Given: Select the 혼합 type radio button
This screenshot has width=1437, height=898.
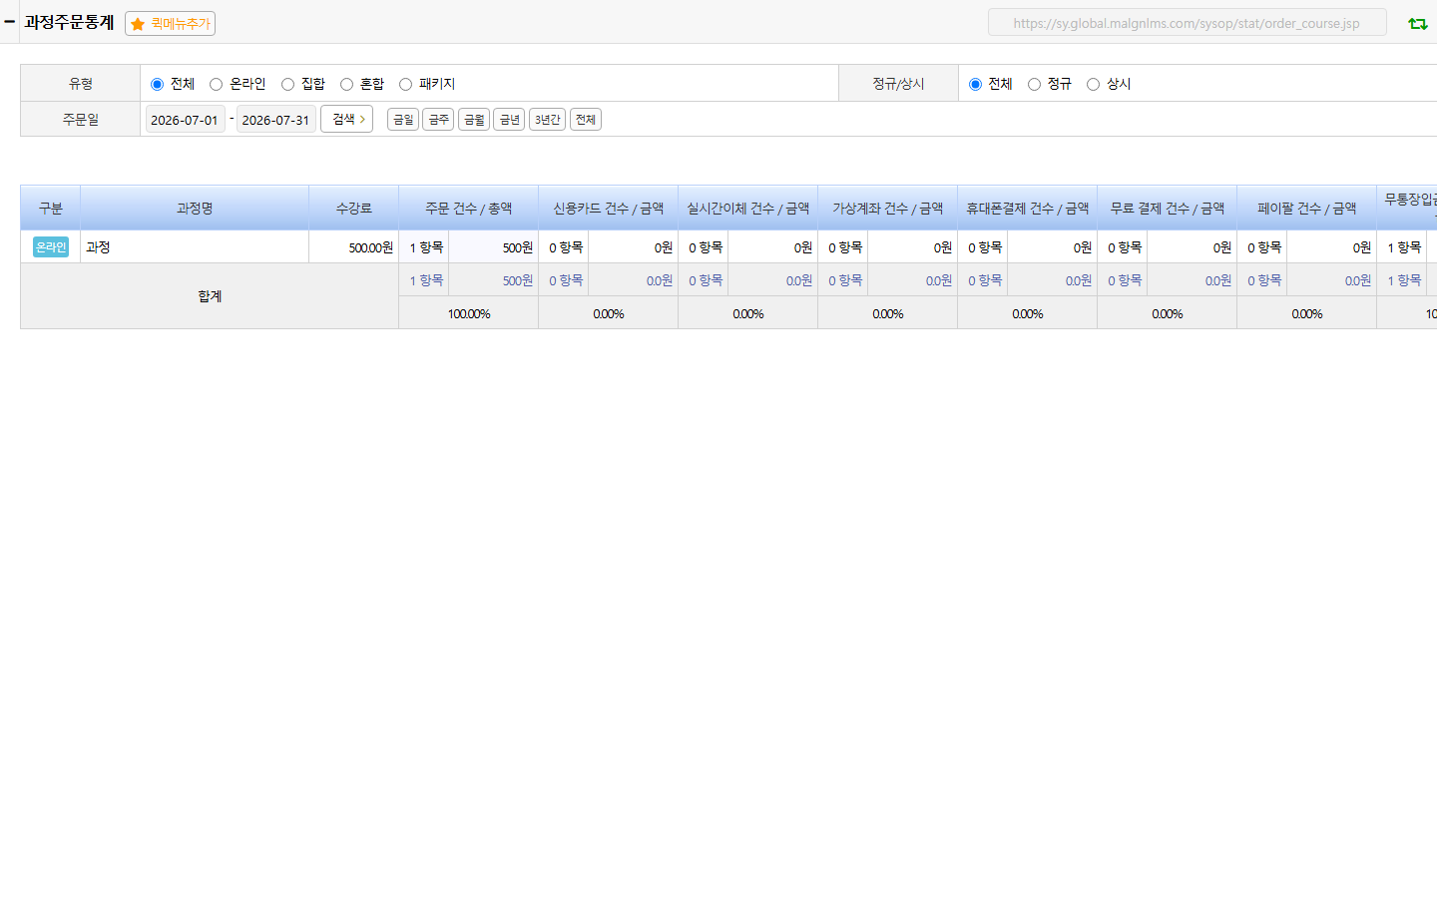Looking at the screenshot, I should [x=346, y=84].
